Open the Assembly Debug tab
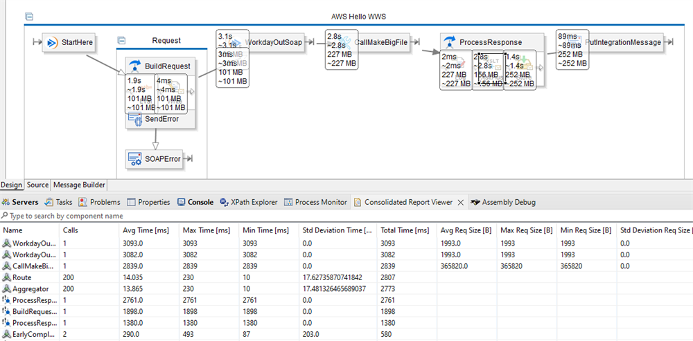The height and width of the screenshot is (341, 693). click(503, 202)
